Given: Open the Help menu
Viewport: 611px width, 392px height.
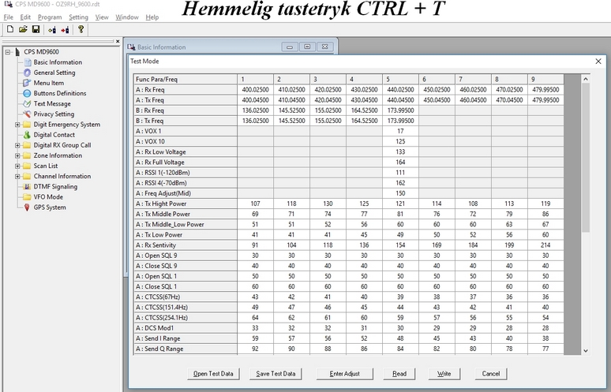Looking at the screenshot, I should pyautogui.click(x=152, y=17).
